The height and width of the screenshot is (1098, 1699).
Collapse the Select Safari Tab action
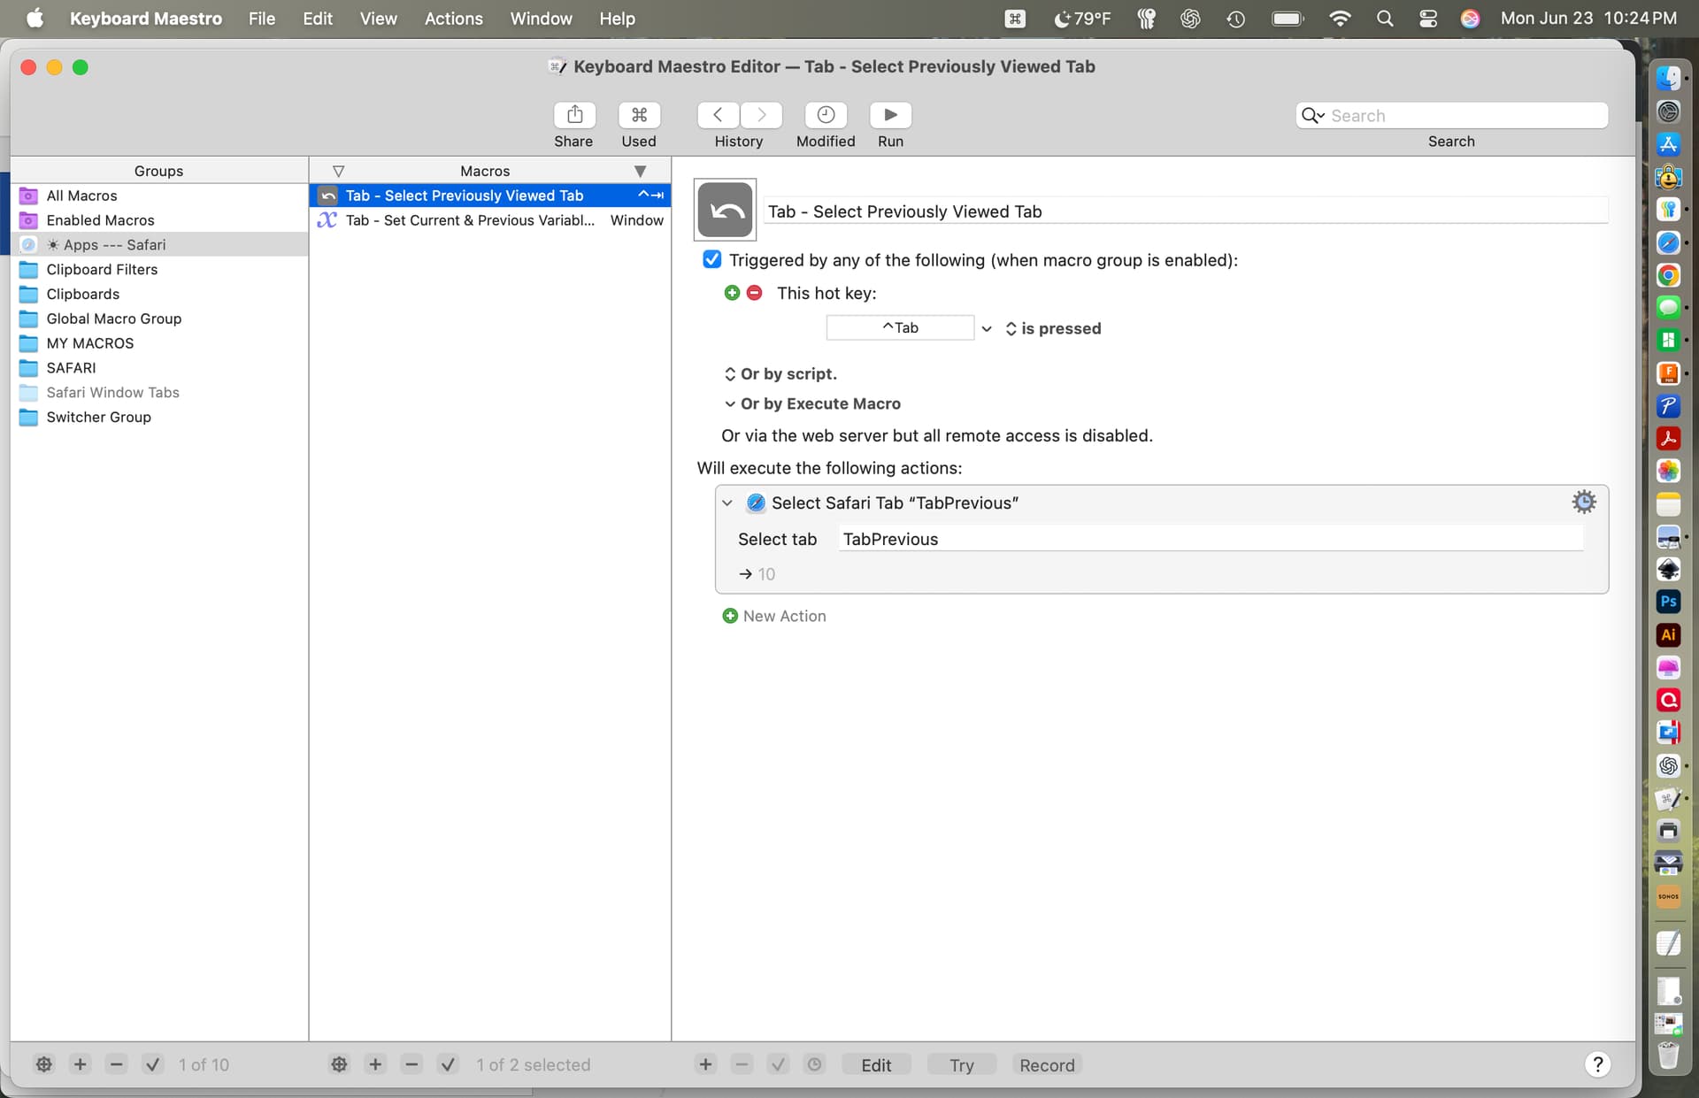(727, 503)
